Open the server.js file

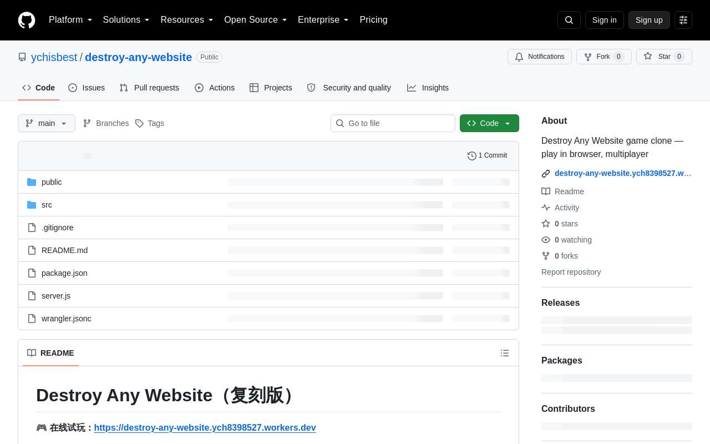(56, 296)
